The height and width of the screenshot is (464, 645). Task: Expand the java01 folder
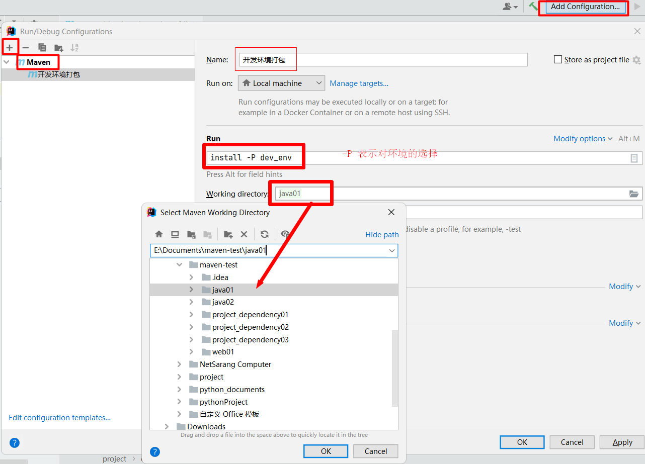click(x=191, y=290)
